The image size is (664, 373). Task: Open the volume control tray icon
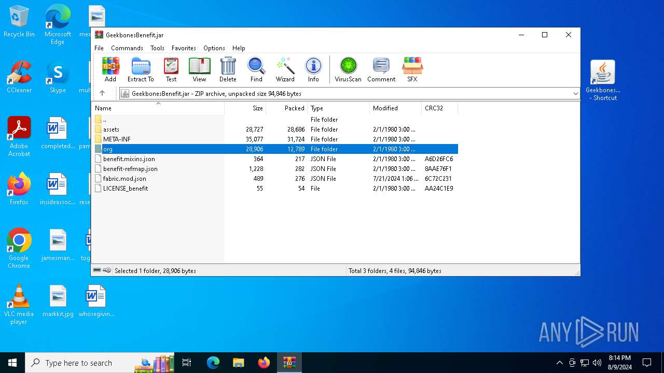click(597, 363)
